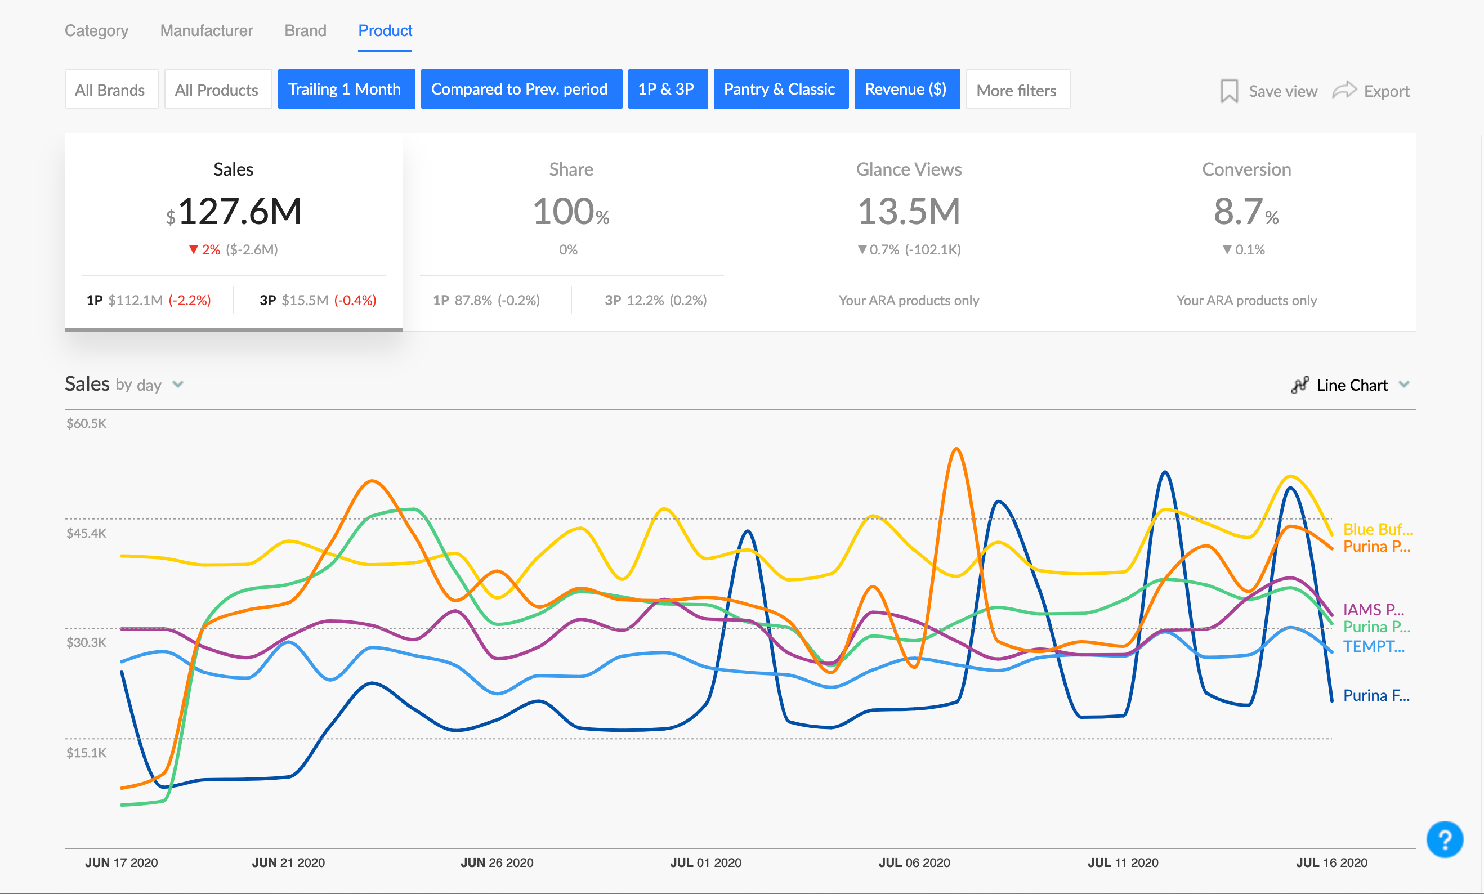Open the All Brands dropdown
This screenshot has height=894, width=1484.
[111, 90]
